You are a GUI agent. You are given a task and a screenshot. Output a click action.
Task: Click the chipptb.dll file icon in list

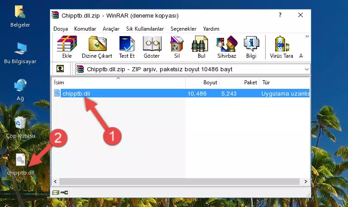57,93
